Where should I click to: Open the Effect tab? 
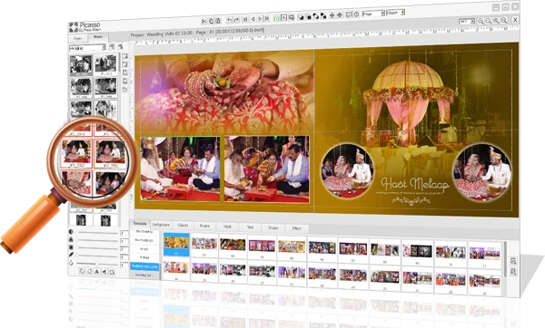tap(296, 228)
